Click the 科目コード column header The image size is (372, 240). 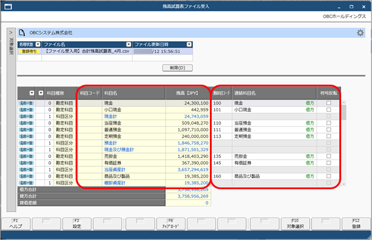pos(90,93)
